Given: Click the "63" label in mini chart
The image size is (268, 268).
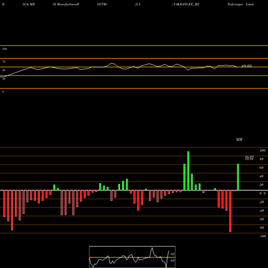Looking at the screenshot, I should tap(173, 260).
